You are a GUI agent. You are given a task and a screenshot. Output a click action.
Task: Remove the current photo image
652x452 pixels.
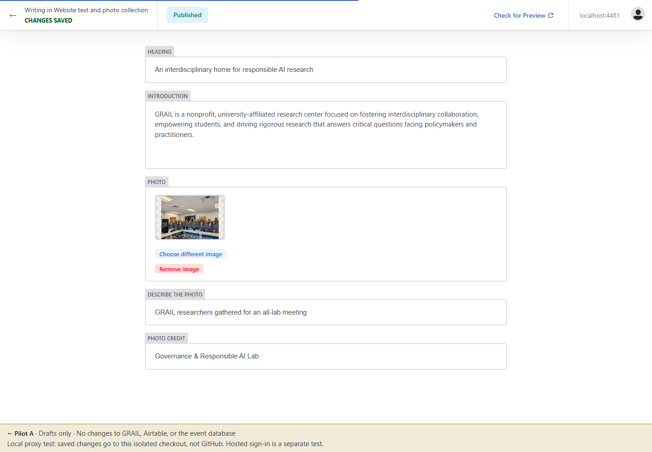pos(179,269)
